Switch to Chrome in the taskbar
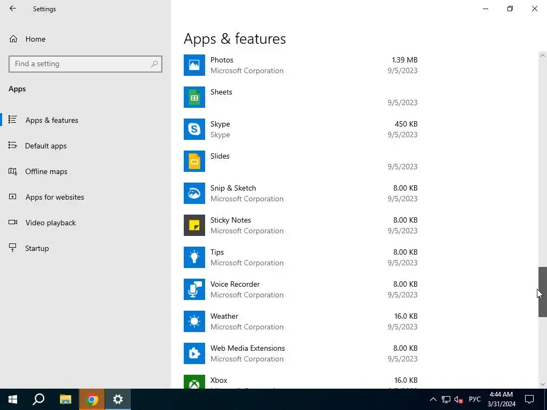The image size is (547, 410). point(92,399)
